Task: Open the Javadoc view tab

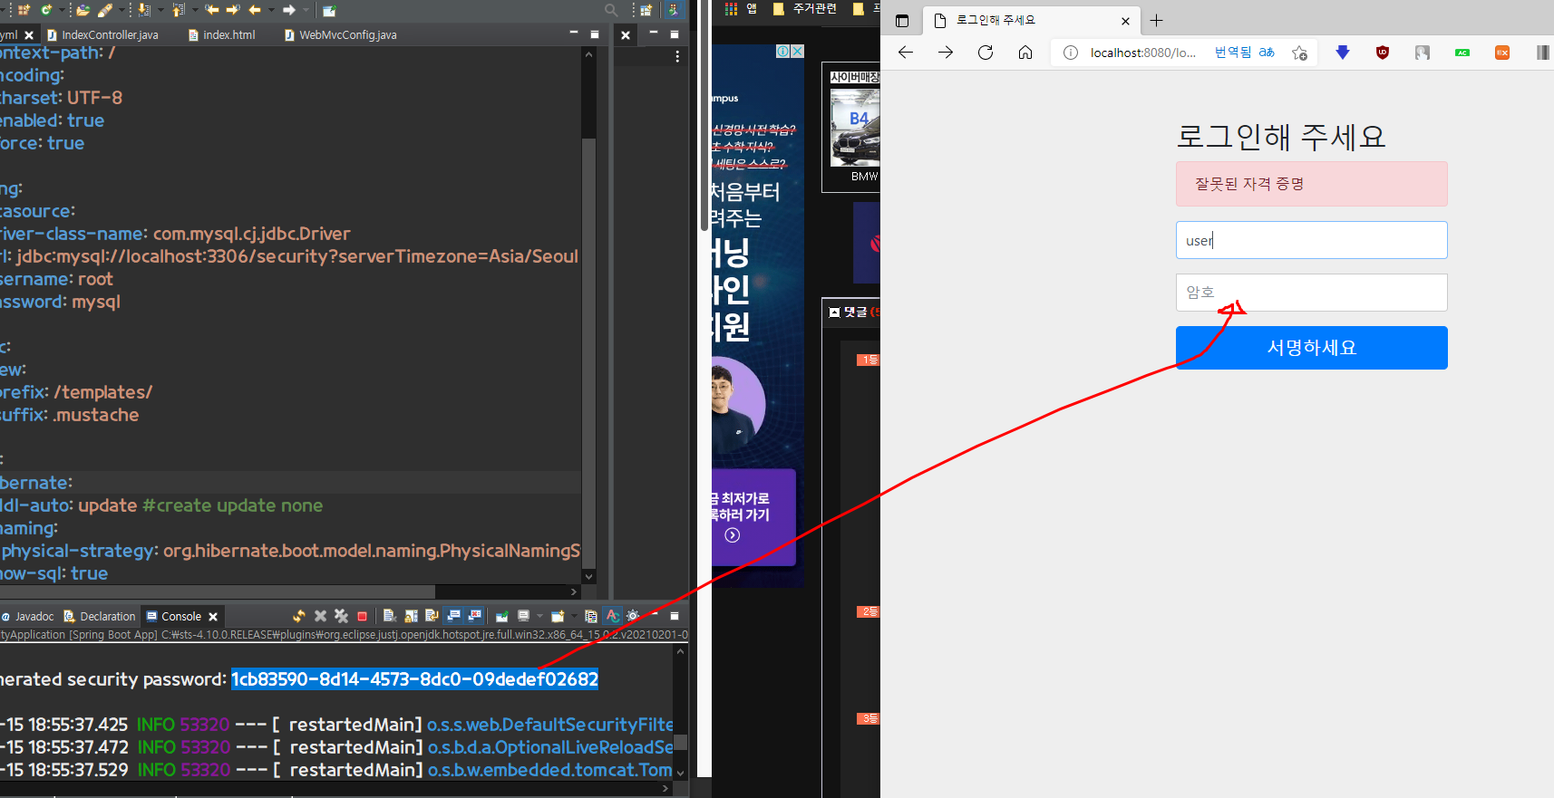Action: [28, 616]
